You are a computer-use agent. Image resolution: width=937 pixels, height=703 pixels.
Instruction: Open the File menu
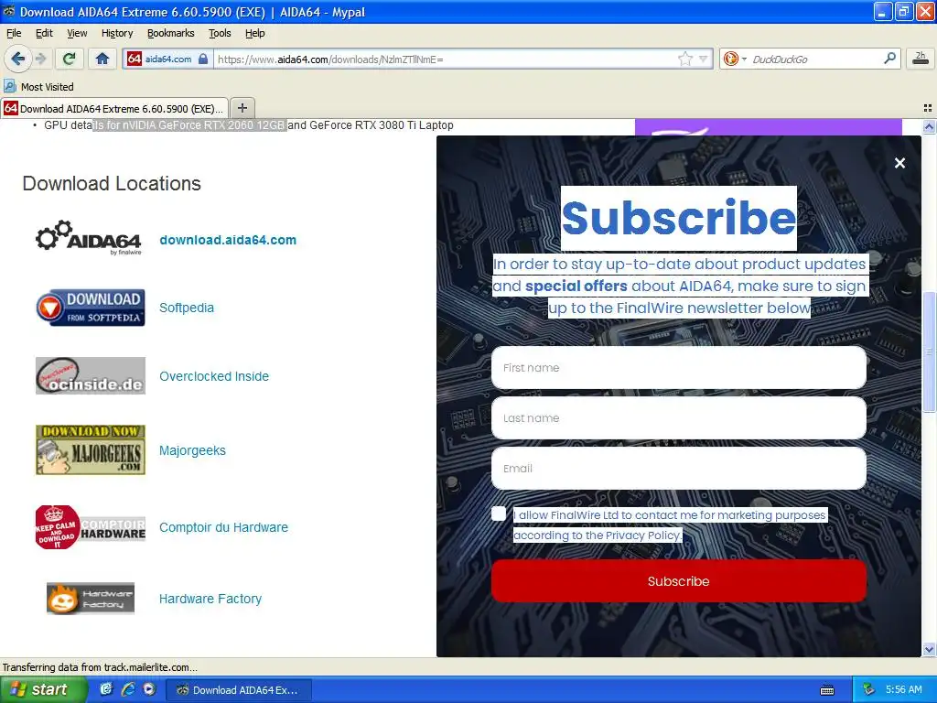coord(14,33)
